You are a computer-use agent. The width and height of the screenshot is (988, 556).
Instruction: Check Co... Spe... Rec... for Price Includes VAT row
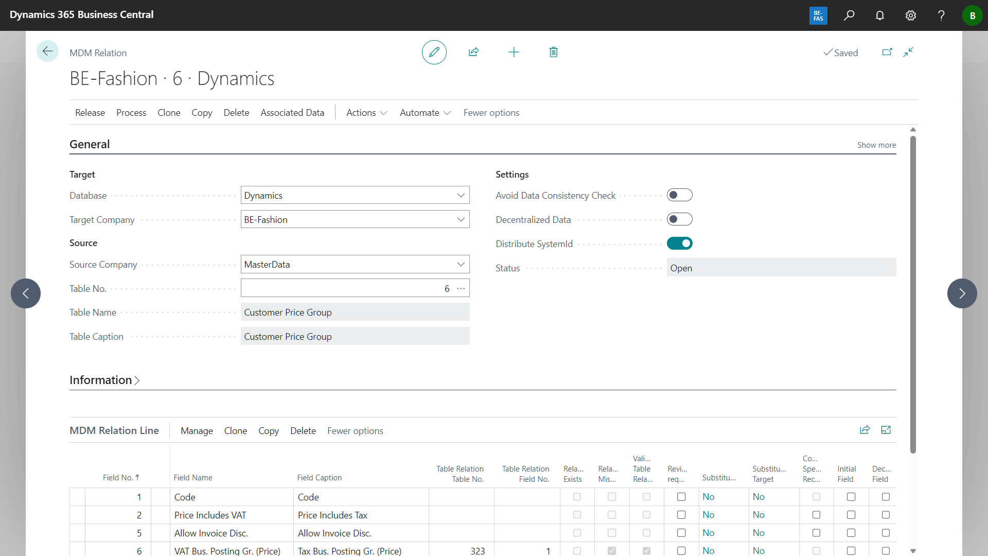pyautogui.click(x=816, y=515)
